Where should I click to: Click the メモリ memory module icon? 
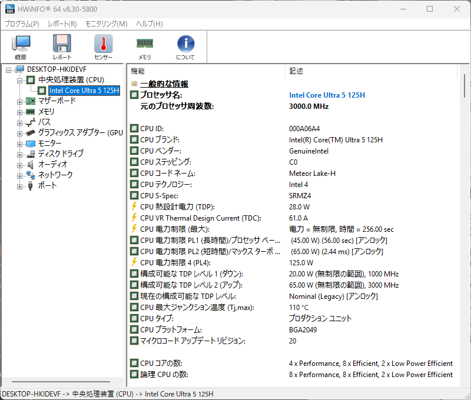144,47
